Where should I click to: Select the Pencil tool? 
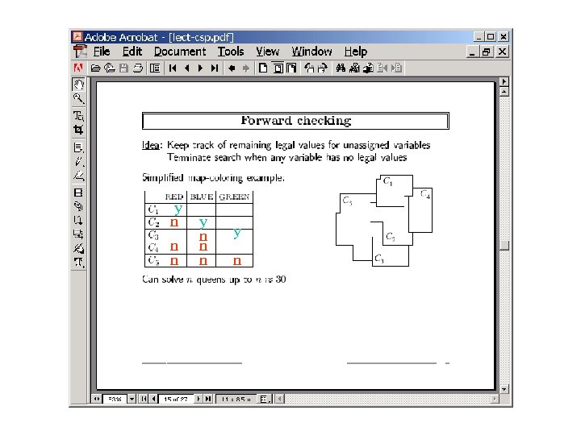tap(78, 162)
